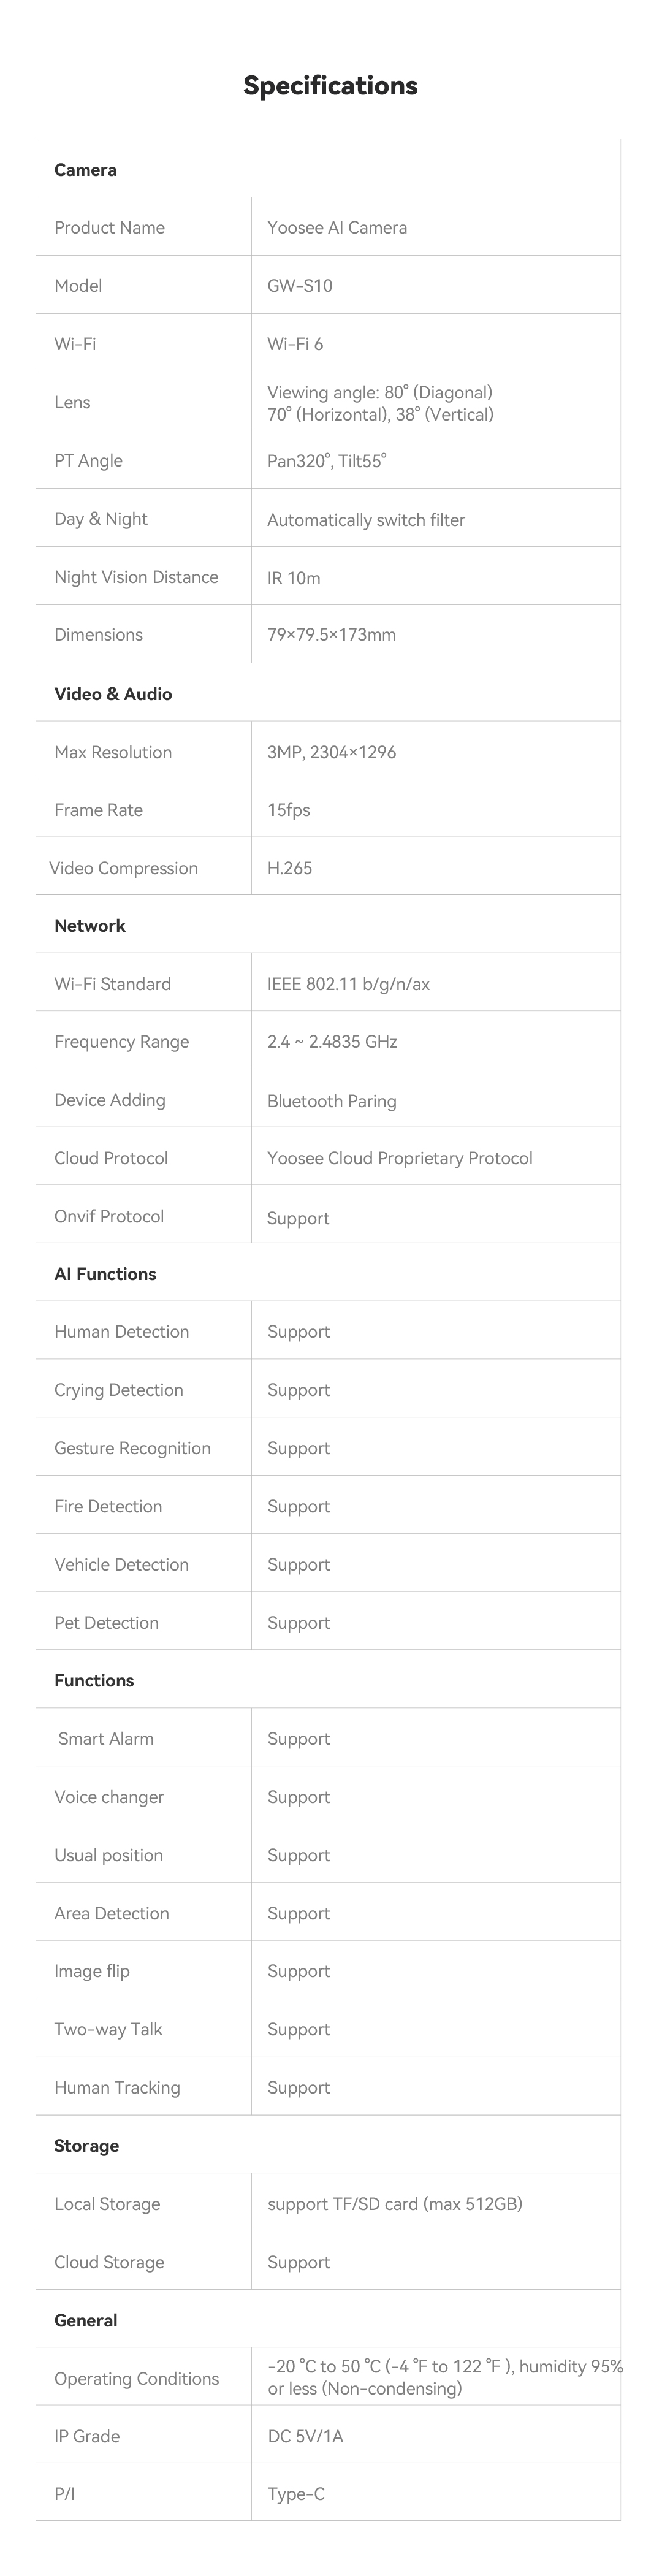The height and width of the screenshot is (2576, 662).
Task: Select the Network section header
Action: (x=90, y=926)
